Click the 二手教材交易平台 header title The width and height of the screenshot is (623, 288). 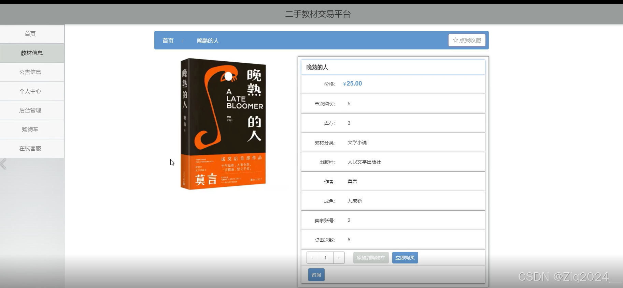(x=318, y=14)
